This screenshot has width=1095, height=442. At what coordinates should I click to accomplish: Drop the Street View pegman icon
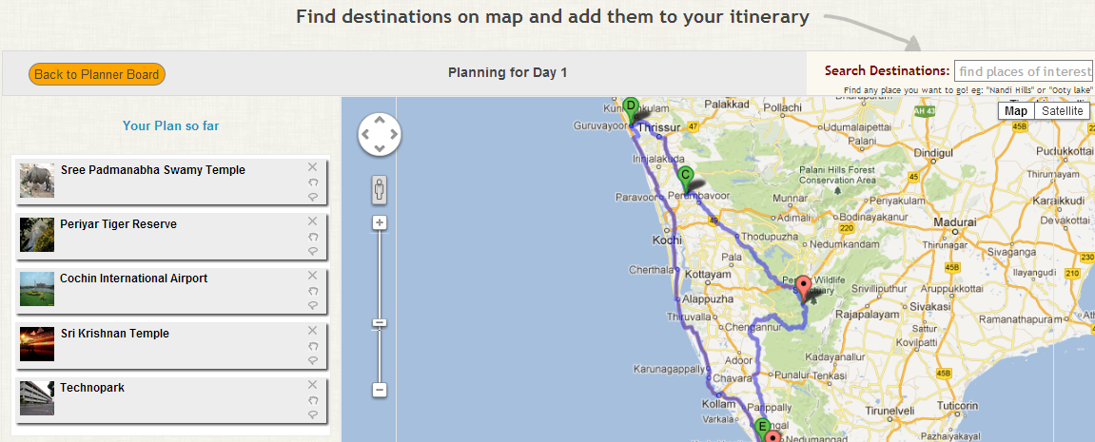380,190
